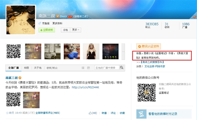Screen dimensions: 197x120
Task: Click 收藏 to favorite the post
Action: pyautogui.click(x=122, y=113)
